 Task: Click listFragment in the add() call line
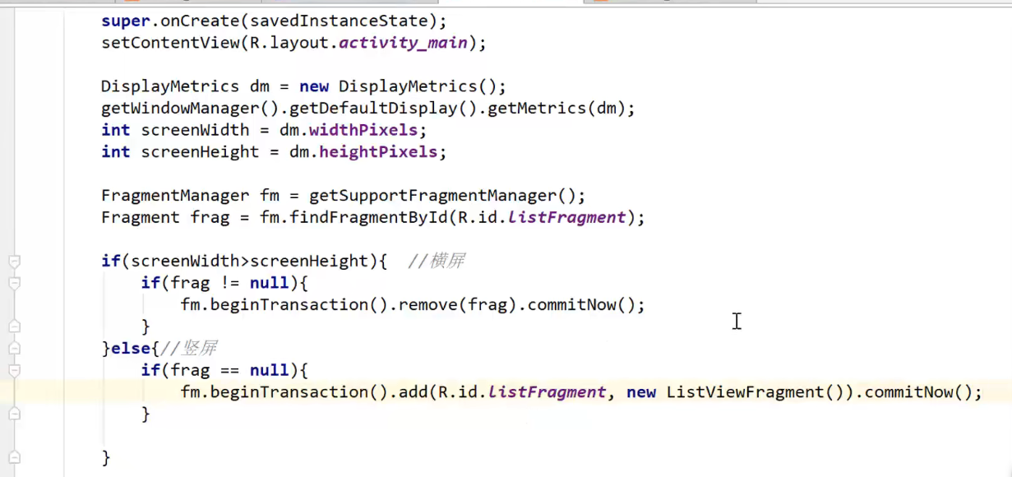coord(548,392)
